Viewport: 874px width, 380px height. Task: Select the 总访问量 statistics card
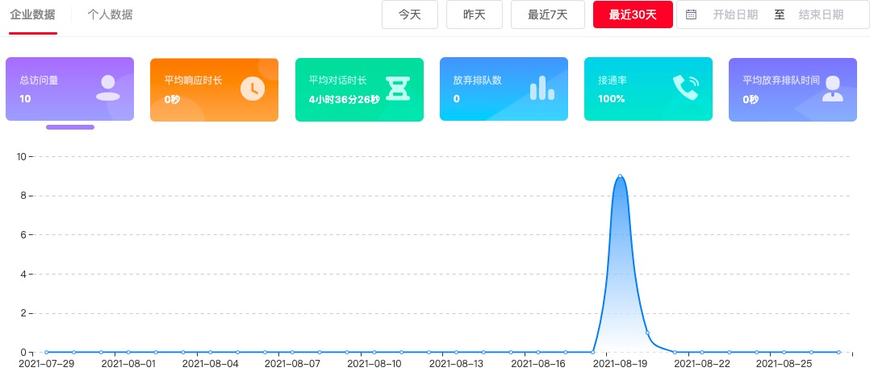click(69, 89)
